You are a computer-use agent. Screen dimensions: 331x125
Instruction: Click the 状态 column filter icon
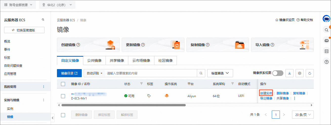(x=141, y=84)
